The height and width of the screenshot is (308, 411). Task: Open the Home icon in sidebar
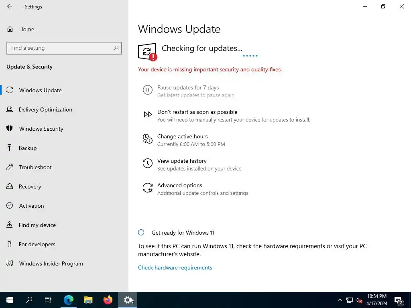pyautogui.click(x=10, y=29)
